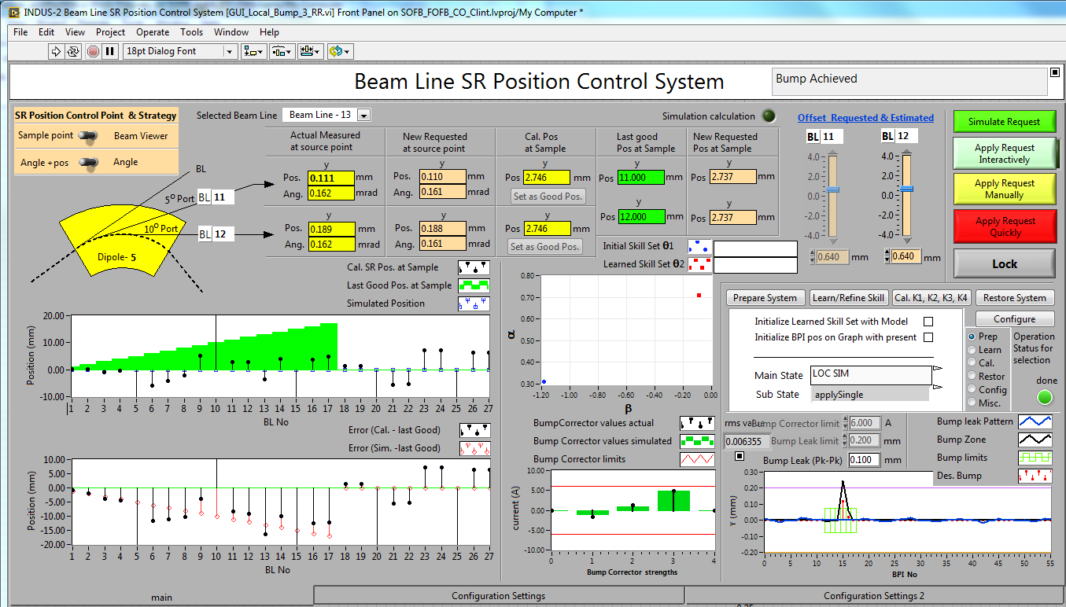Select the Config radio option
Screen dimensions: 1066x607
tap(972, 390)
